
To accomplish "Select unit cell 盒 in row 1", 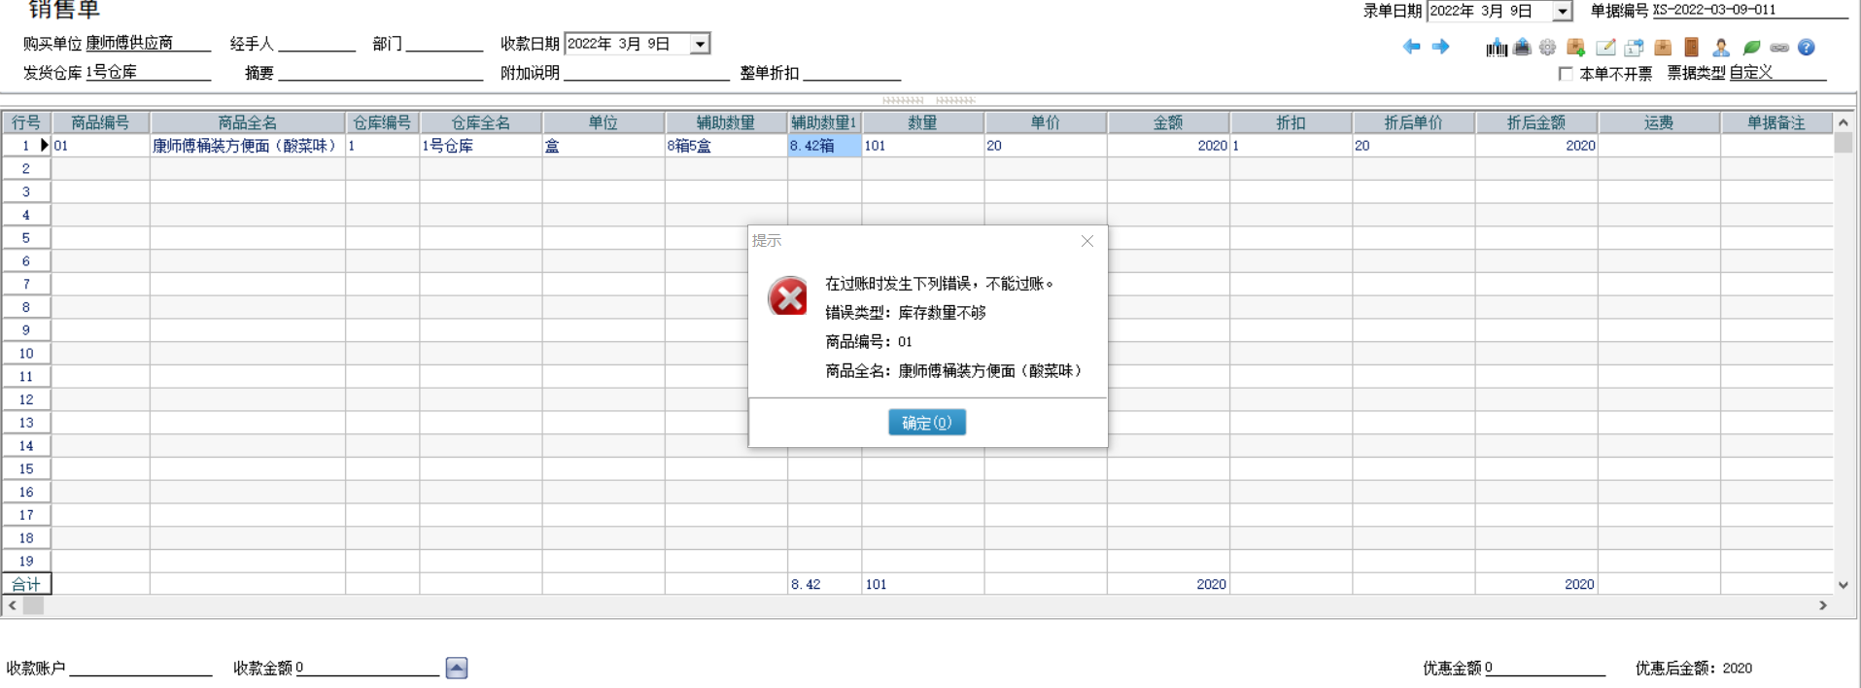I will click(603, 146).
